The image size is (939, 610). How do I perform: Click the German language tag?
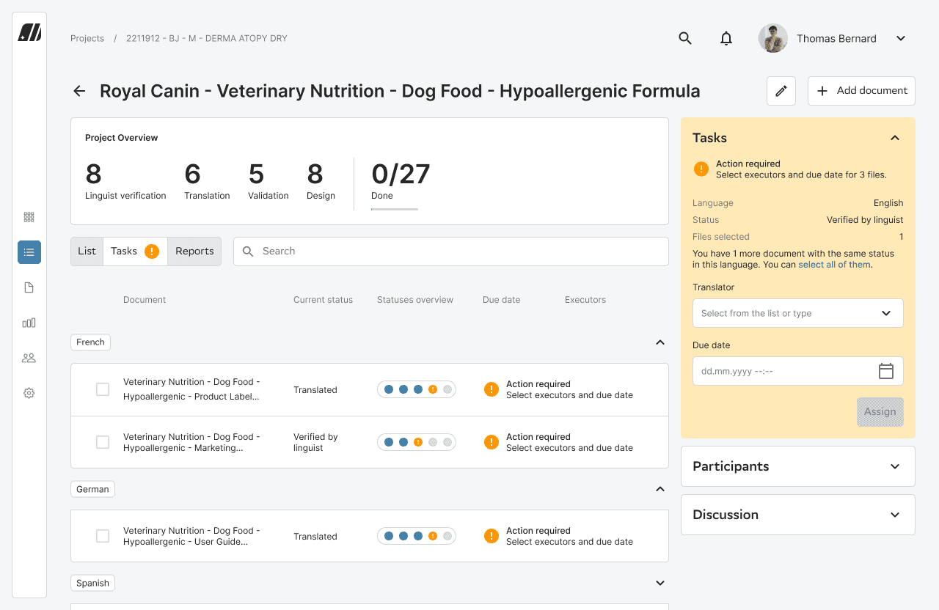[x=92, y=489]
